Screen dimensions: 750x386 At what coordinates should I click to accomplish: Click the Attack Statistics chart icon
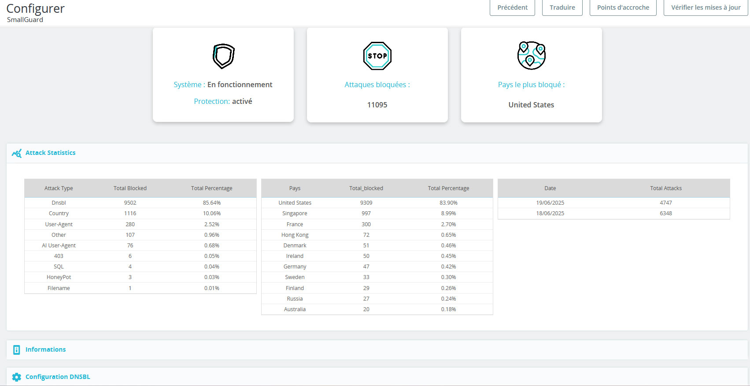(x=16, y=153)
